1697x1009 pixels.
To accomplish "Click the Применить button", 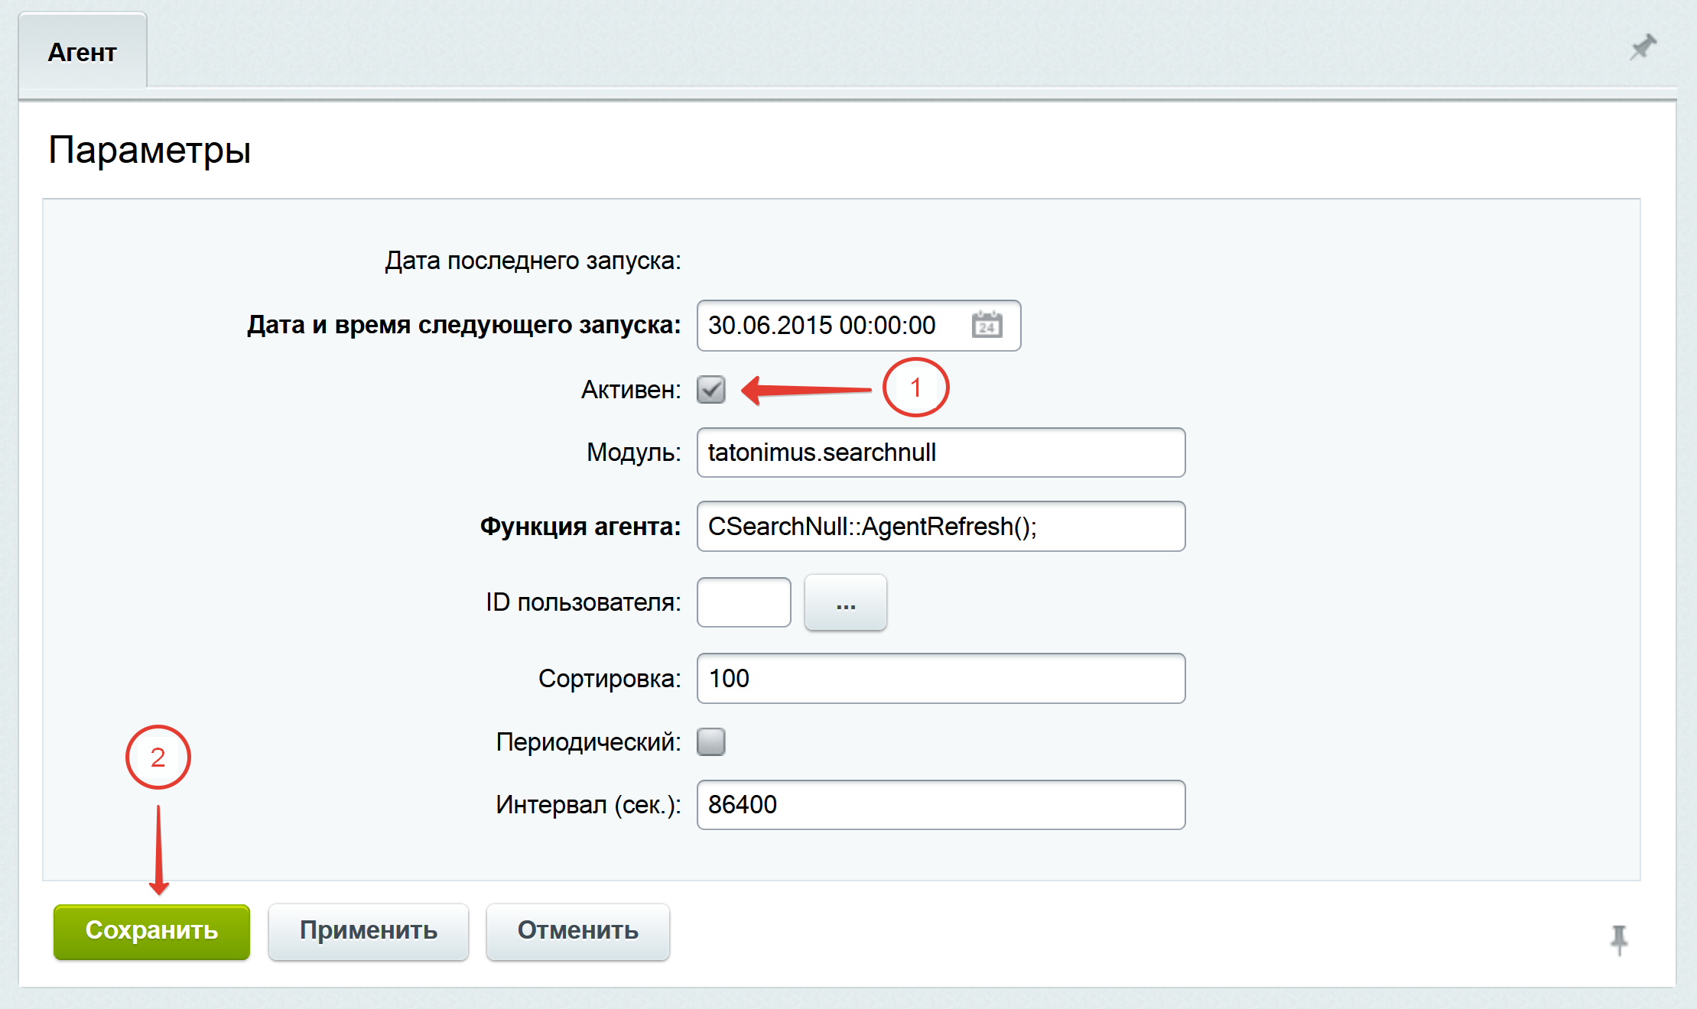I will (x=368, y=930).
